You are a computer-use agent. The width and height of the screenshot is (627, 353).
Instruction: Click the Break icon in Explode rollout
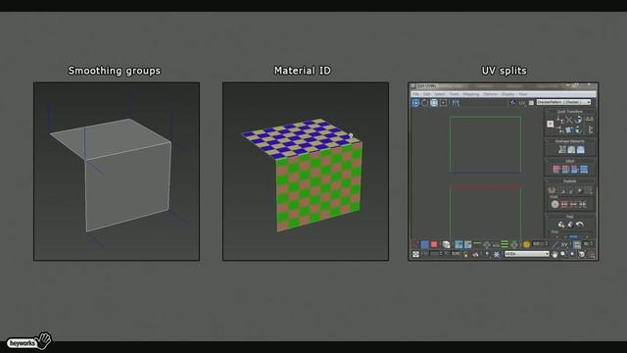tap(552, 189)
